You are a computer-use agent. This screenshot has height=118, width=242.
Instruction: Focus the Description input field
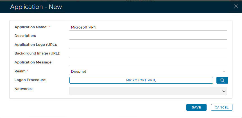[x=148, y=36]
